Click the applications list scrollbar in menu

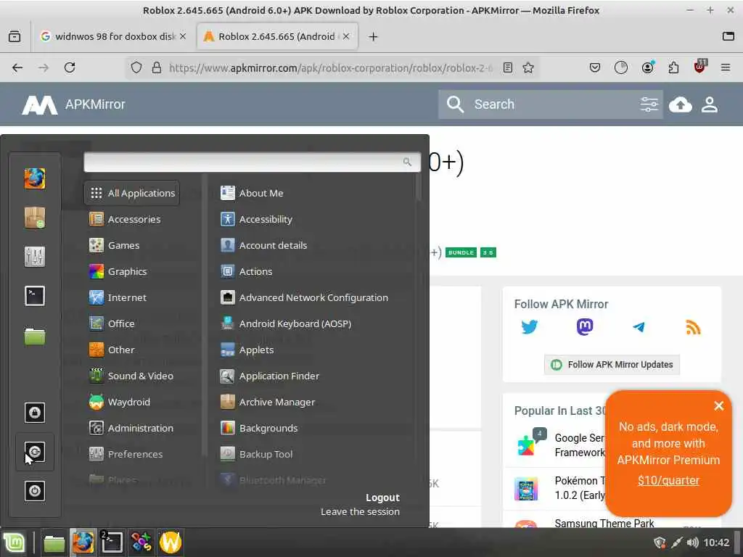click(419, 188)
